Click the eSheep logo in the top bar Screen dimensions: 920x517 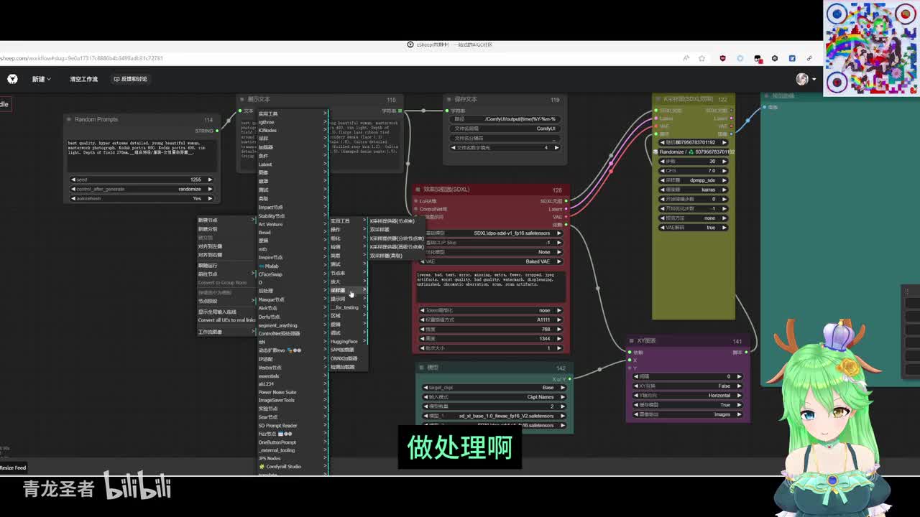point(12,79)
